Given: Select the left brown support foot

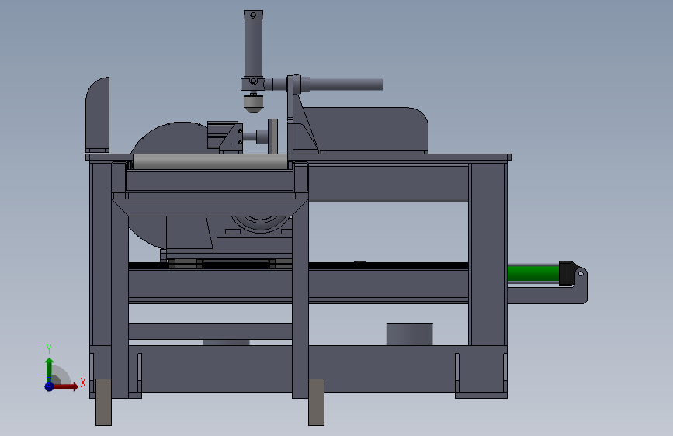Looking at the screenshot, I should point(103,402).
